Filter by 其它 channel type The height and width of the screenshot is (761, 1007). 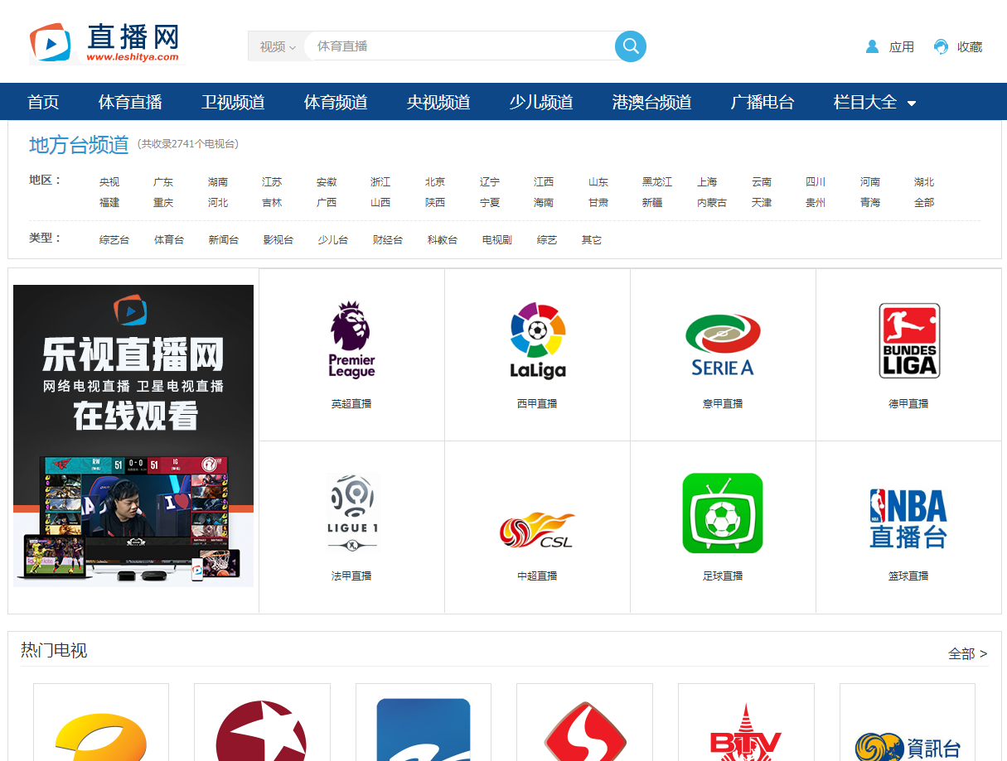point(592,239)
